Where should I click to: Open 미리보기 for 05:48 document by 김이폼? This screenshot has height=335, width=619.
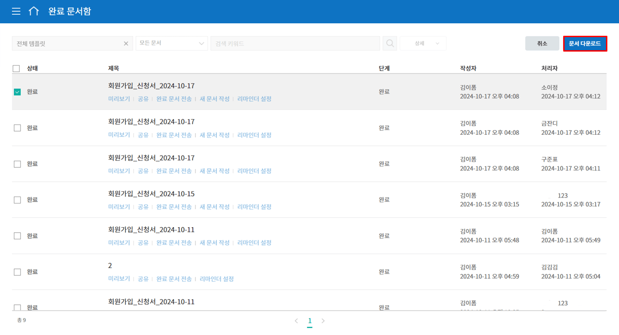tap(119, 243)
